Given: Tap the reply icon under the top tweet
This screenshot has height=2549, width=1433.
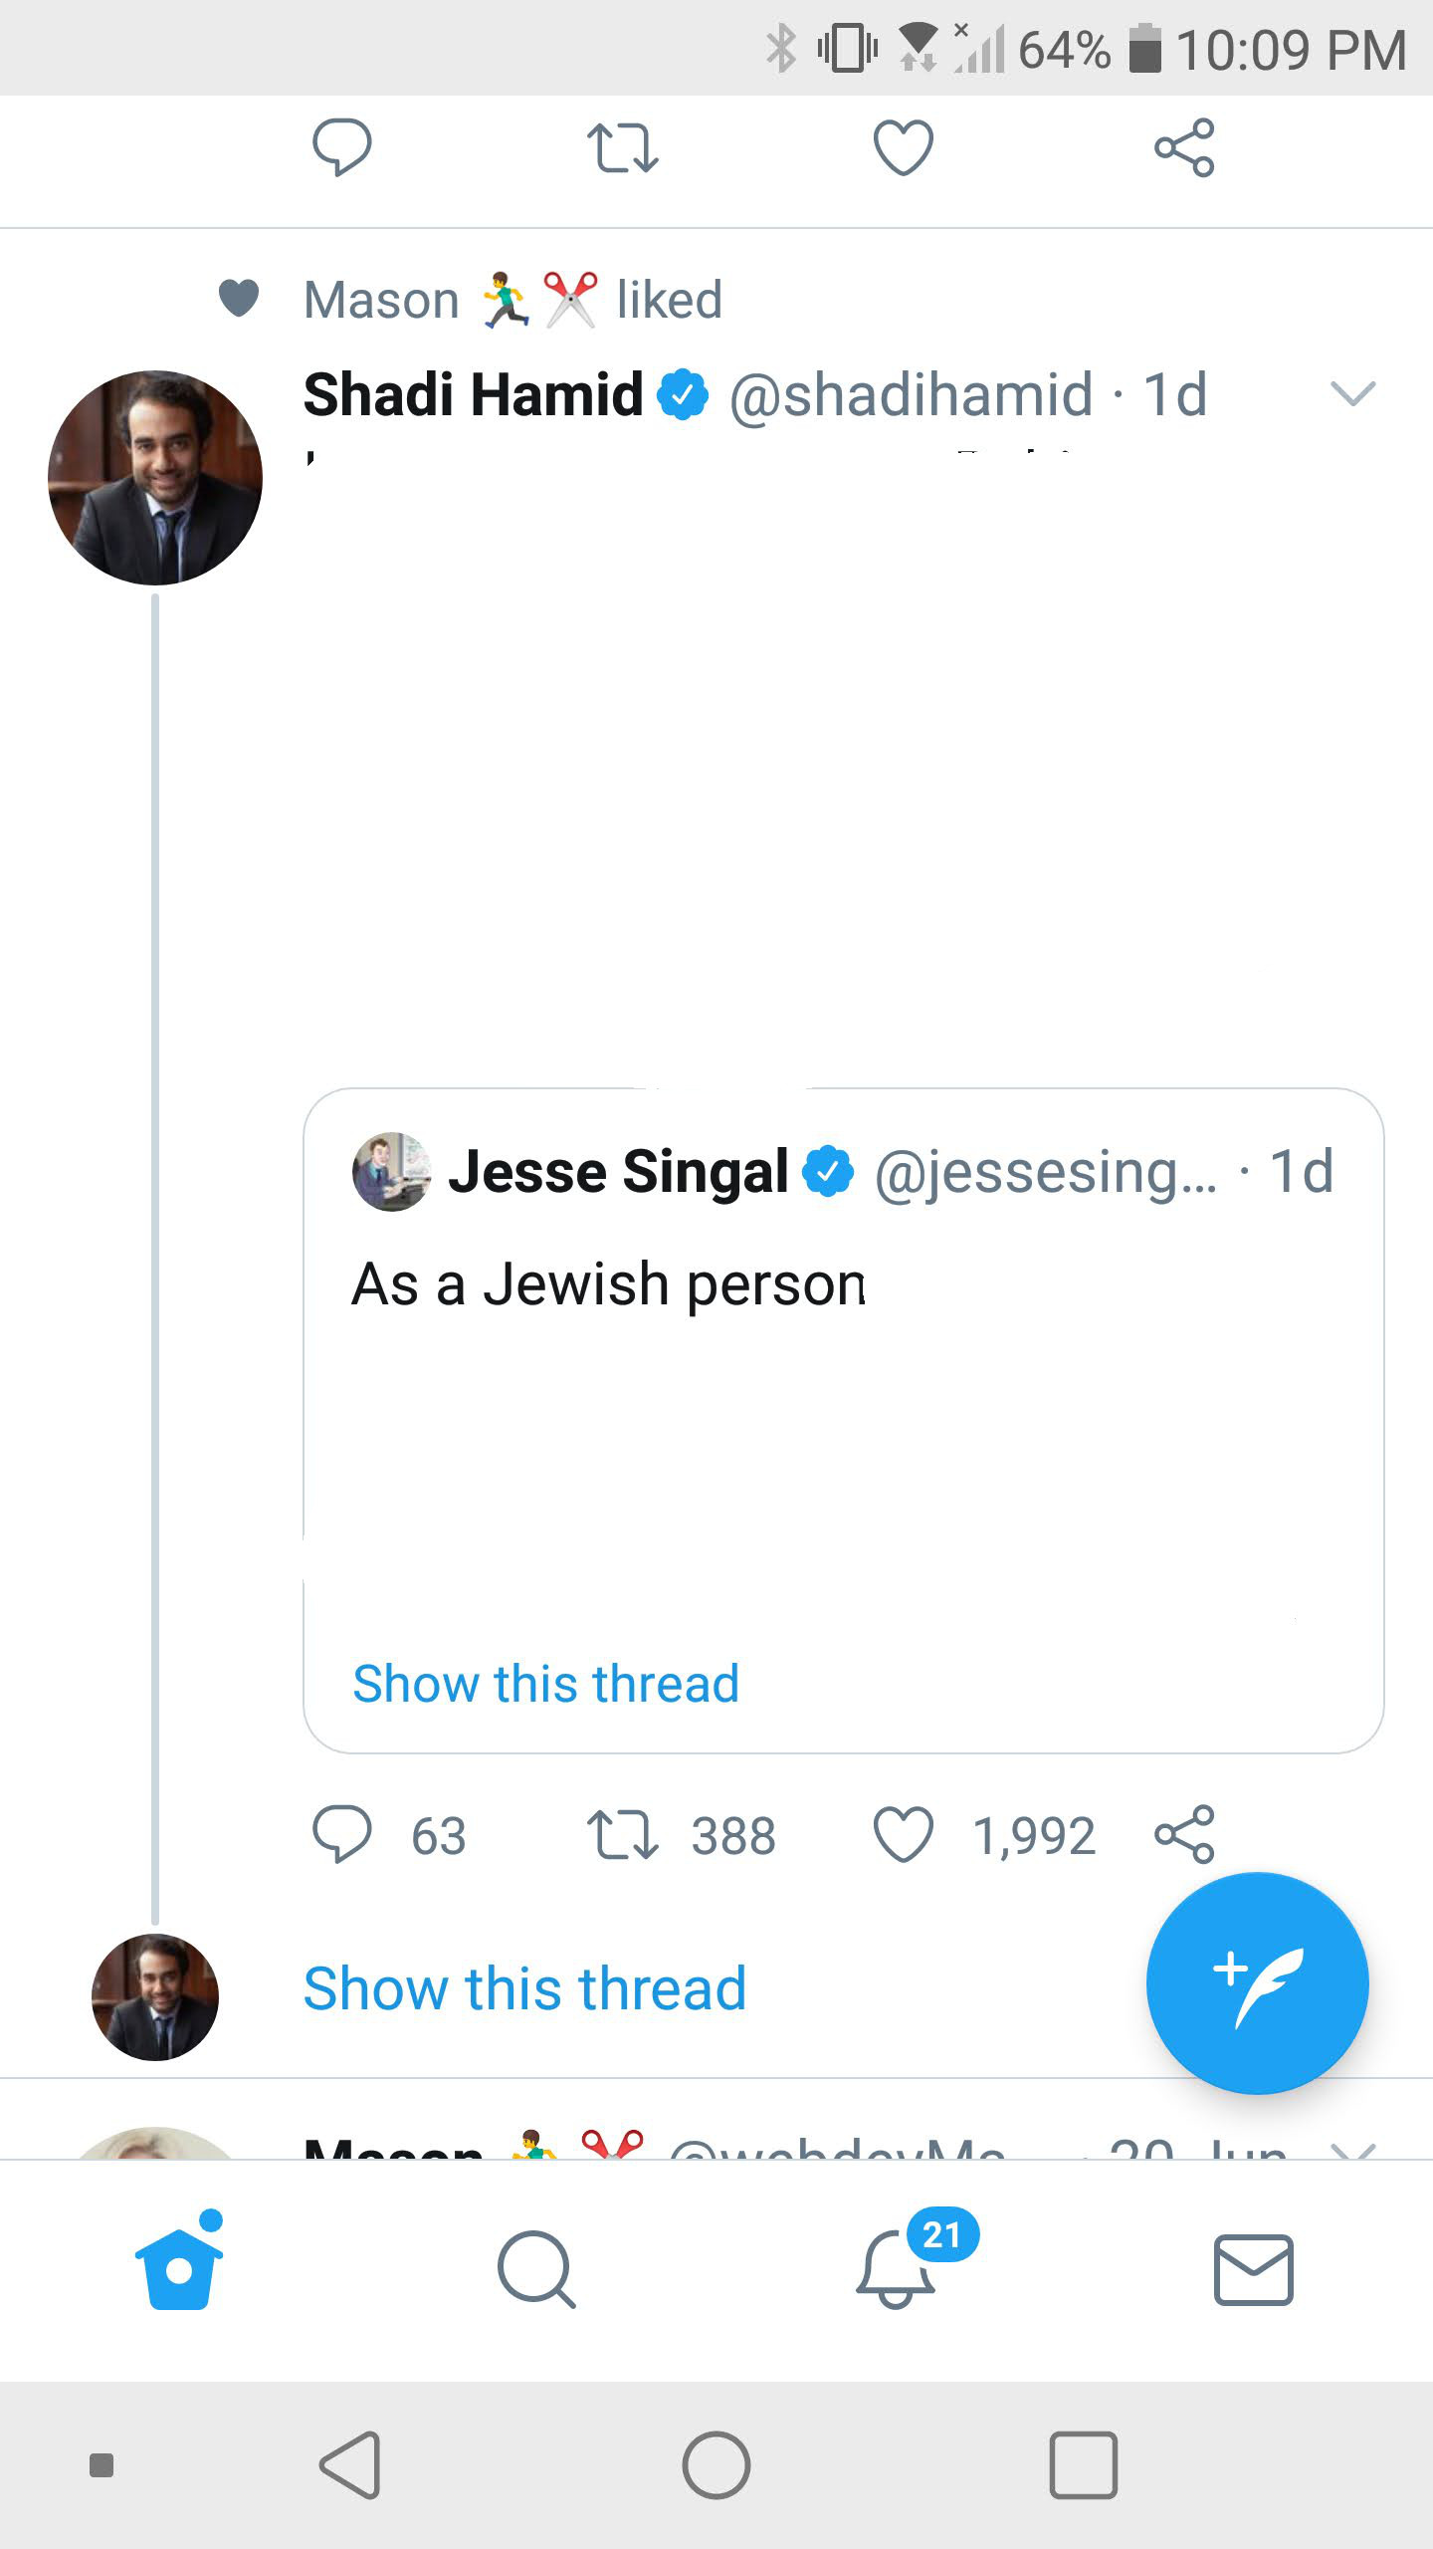Looking at the screenshot, I should [x=341, y=147].
